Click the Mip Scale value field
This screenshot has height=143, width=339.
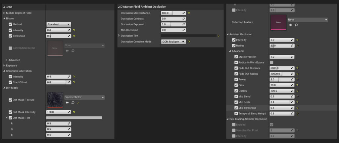tap(282, 102)
